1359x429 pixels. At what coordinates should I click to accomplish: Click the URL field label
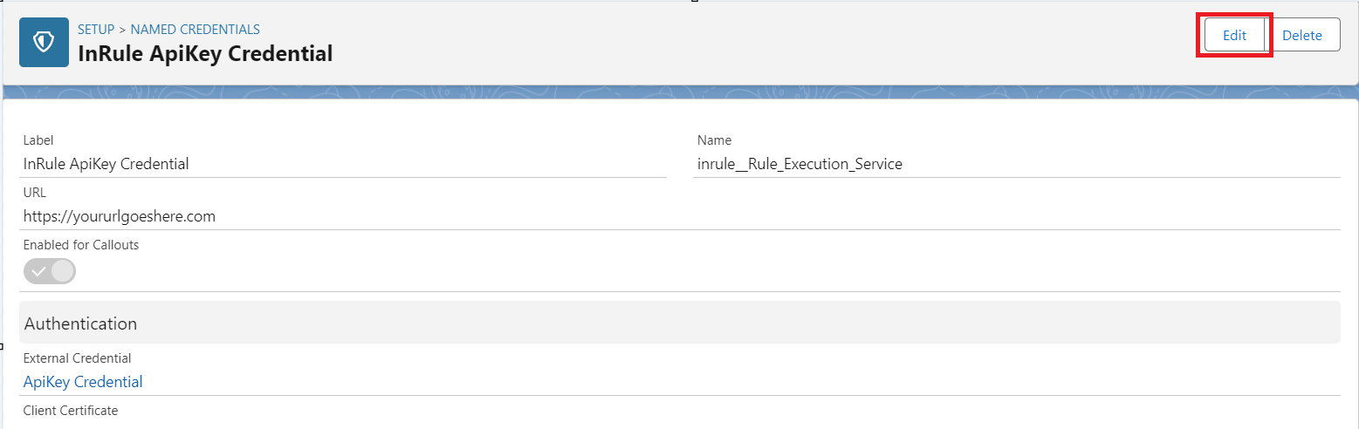35,193
